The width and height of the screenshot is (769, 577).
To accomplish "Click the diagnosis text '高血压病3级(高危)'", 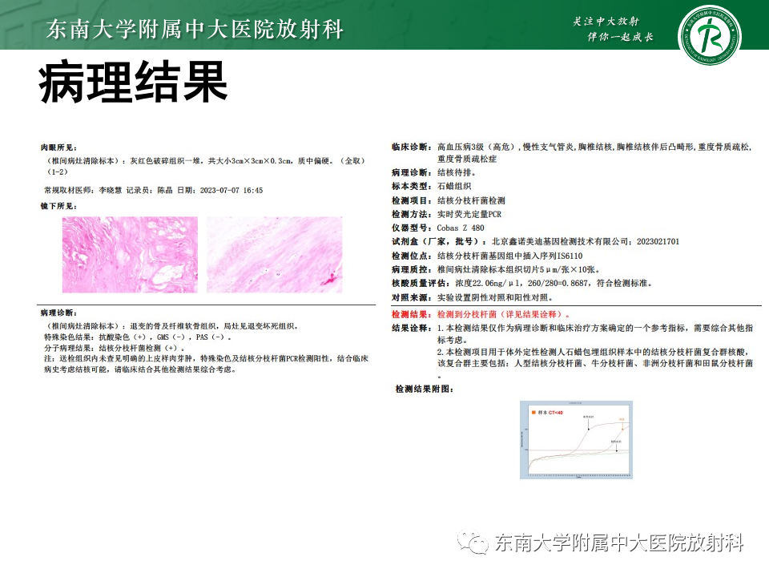I will [x=477, y=147].
